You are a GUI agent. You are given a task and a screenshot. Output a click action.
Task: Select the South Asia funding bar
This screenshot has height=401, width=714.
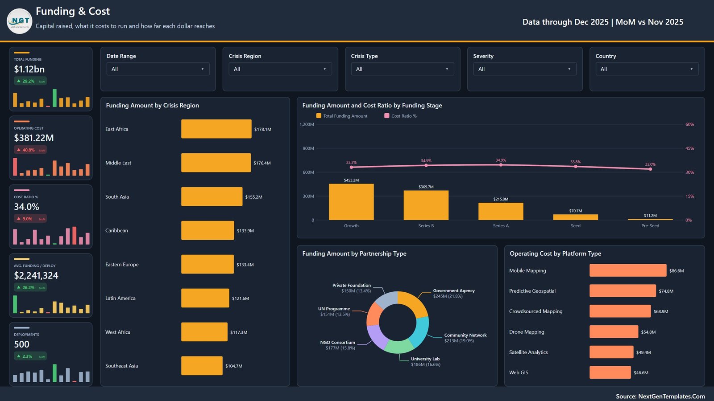[212, 196]
